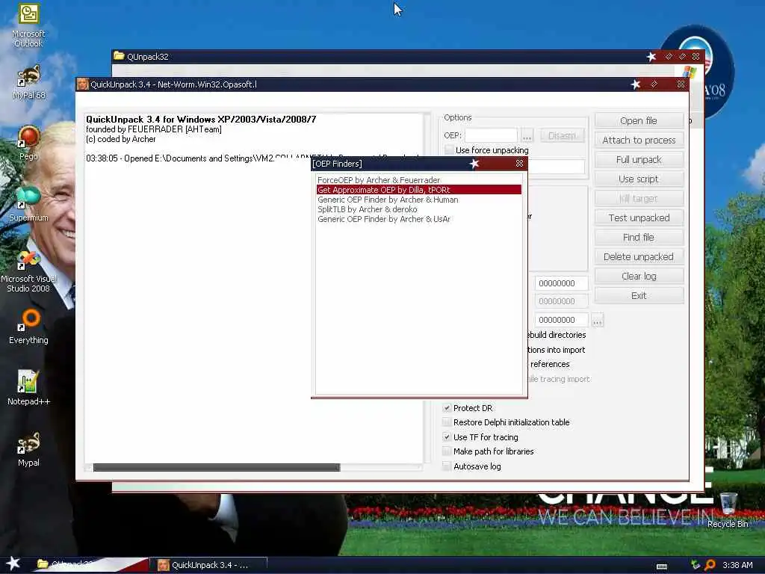Open the Supermium browser shortcut
765x574 pixels.
28,205
